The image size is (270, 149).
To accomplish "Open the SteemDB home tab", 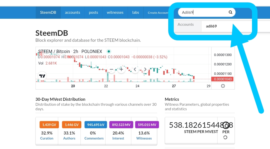I will [48, 12].
